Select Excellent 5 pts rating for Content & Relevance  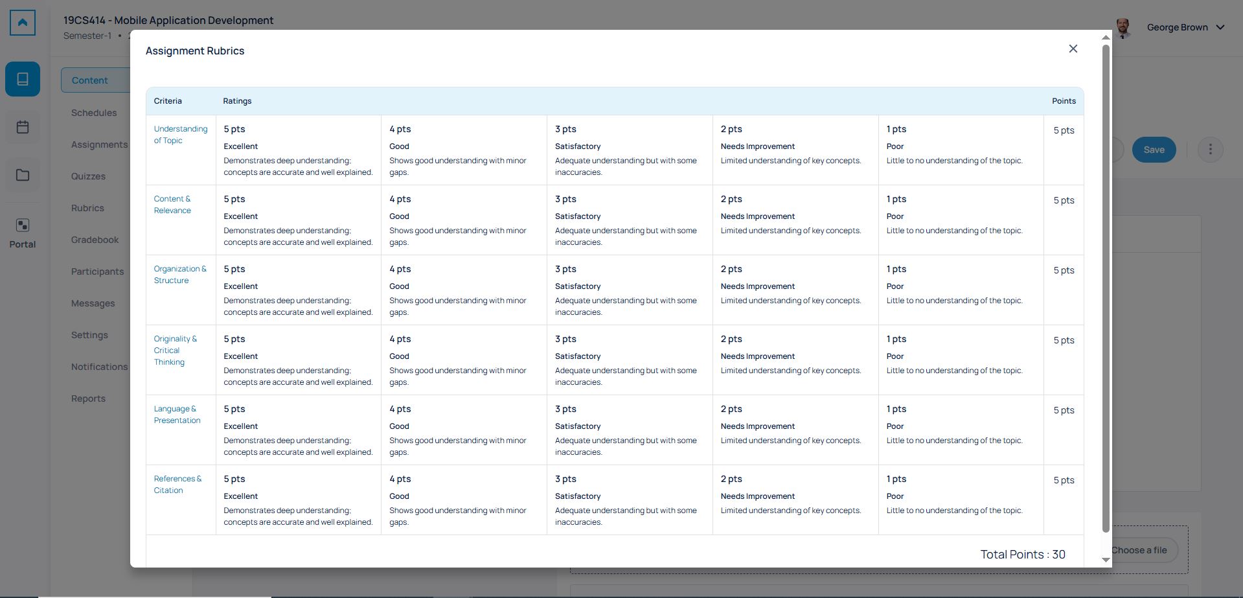click(x=298, y=220)
